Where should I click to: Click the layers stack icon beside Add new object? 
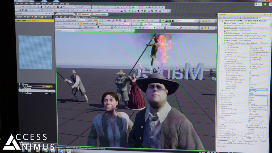point(98,27)
